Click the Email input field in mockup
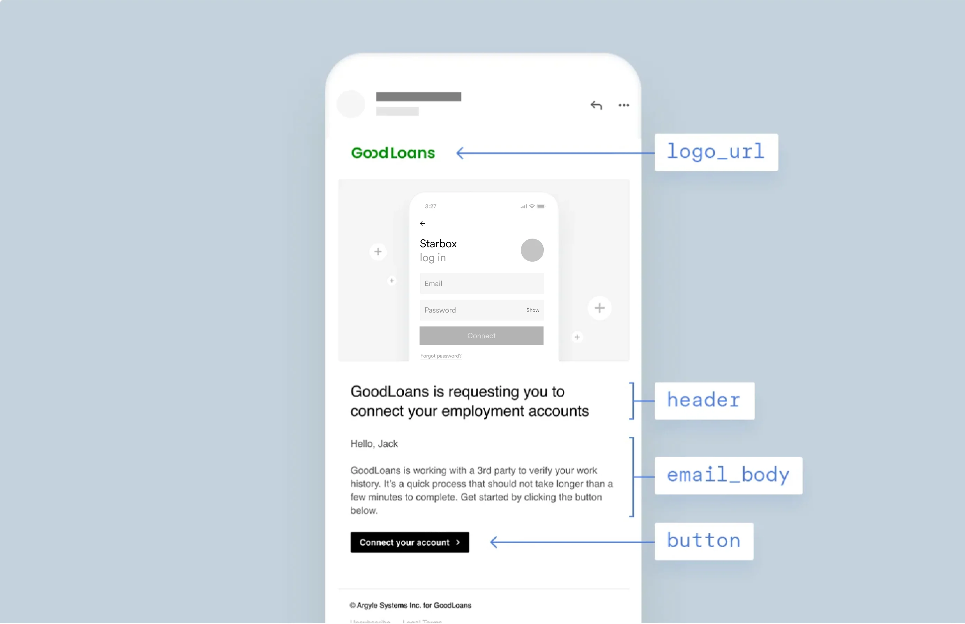This screenshot has height=624, width=965. pyautogui.click(x=481, y=284)
